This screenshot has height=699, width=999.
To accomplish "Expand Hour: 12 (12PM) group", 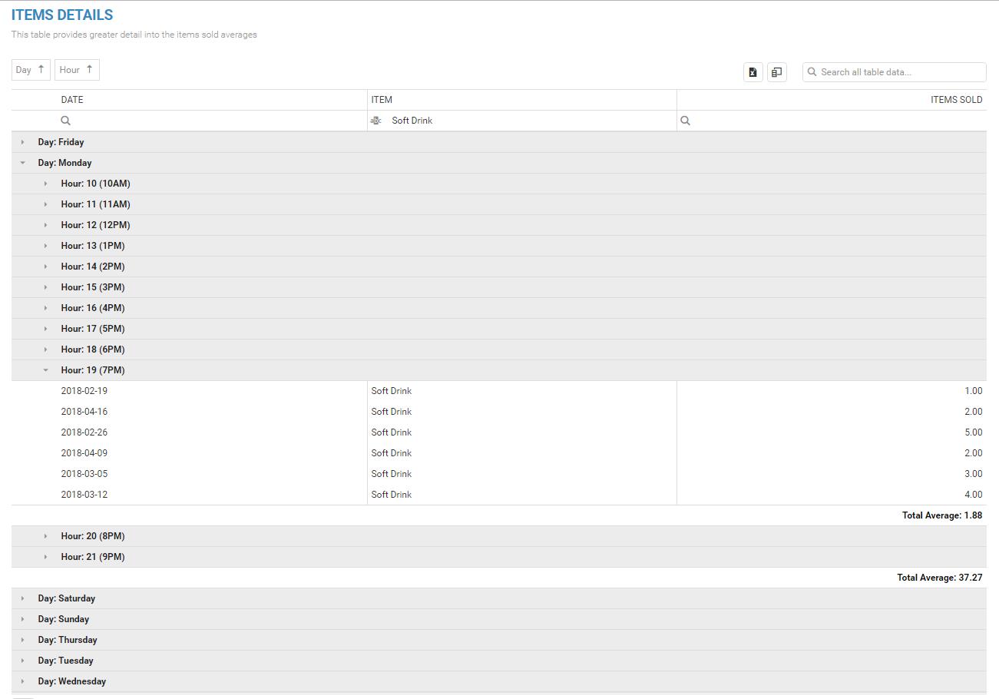I will pos(46,225).
